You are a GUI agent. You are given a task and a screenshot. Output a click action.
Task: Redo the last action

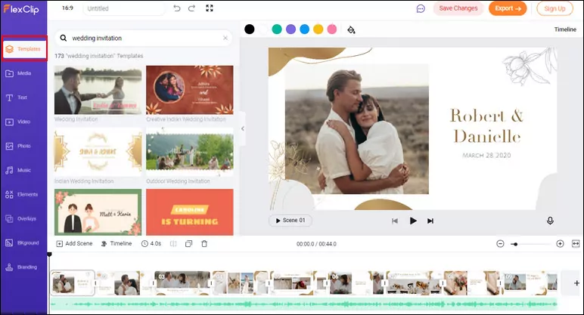191,8
